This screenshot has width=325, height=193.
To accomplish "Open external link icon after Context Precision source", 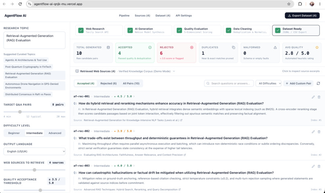I will pyautogui.click(x=185, y=155).
